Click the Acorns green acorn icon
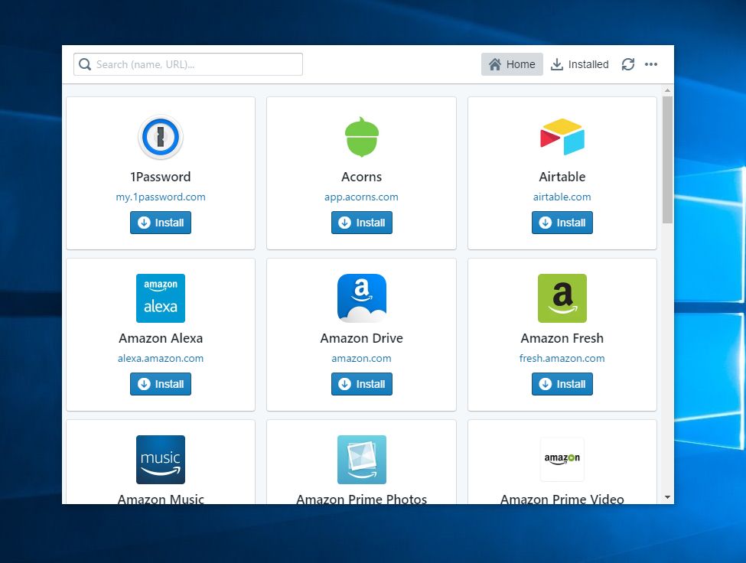The width and height of the screenshot is (746, 563). 362,137
